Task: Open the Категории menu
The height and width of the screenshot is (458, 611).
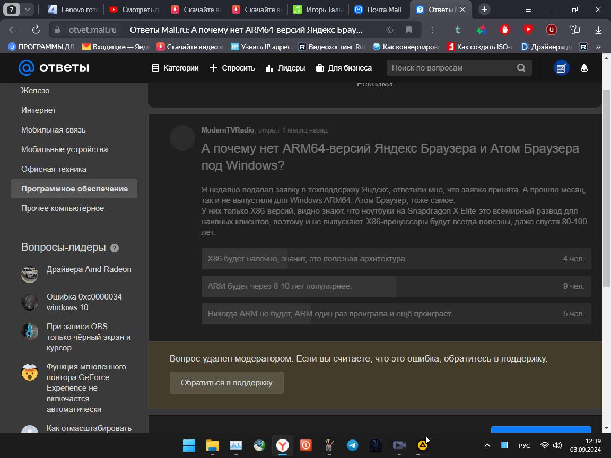Action: (175, 68)
